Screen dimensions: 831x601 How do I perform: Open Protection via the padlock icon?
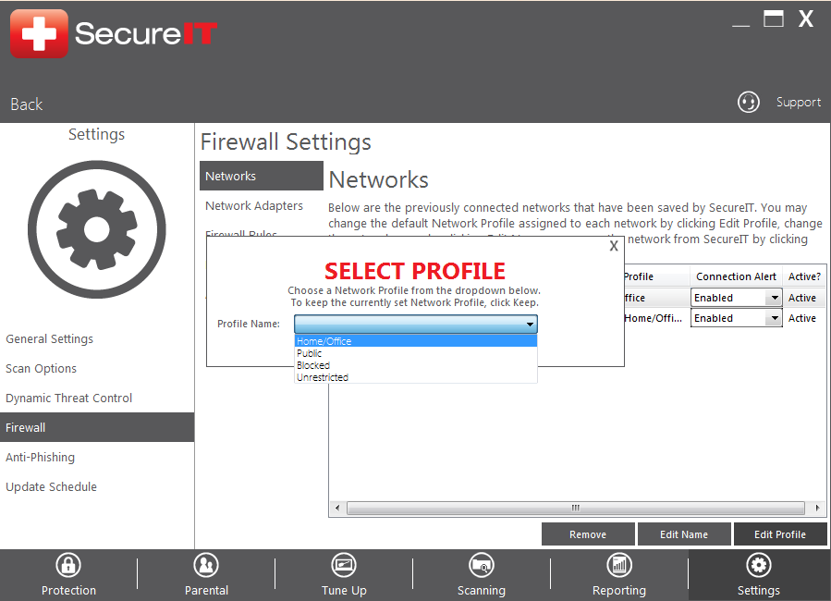point(68,565)
